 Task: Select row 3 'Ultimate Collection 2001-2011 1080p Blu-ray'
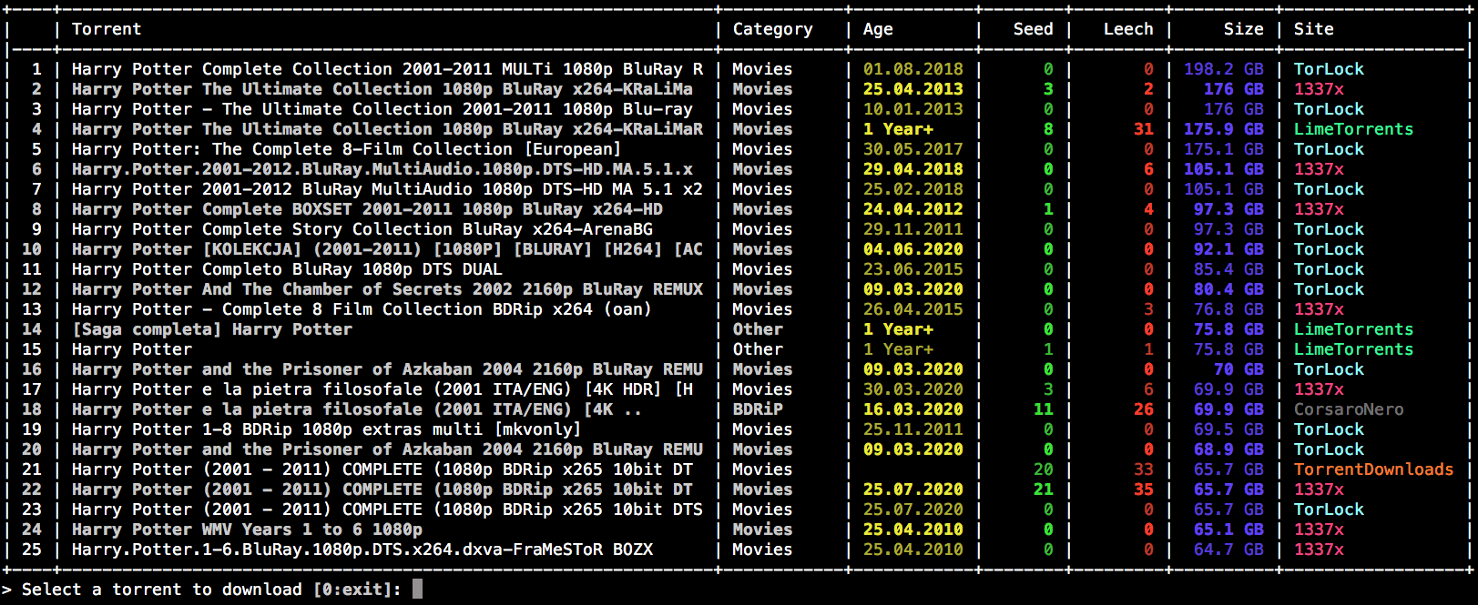[x=382, y=109]
